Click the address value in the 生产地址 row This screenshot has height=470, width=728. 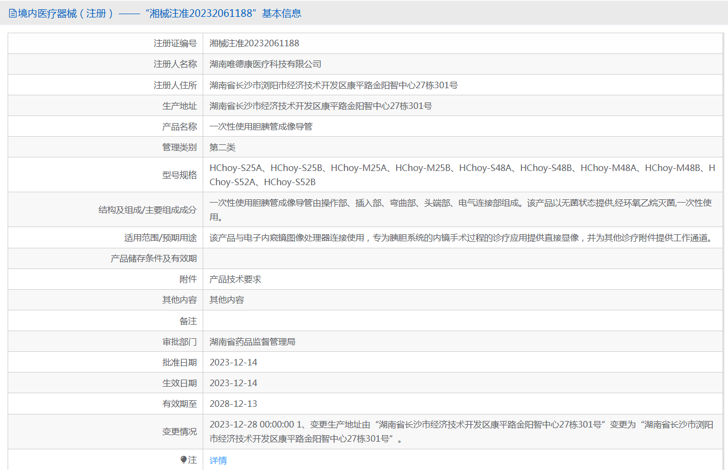click(321, 106)
